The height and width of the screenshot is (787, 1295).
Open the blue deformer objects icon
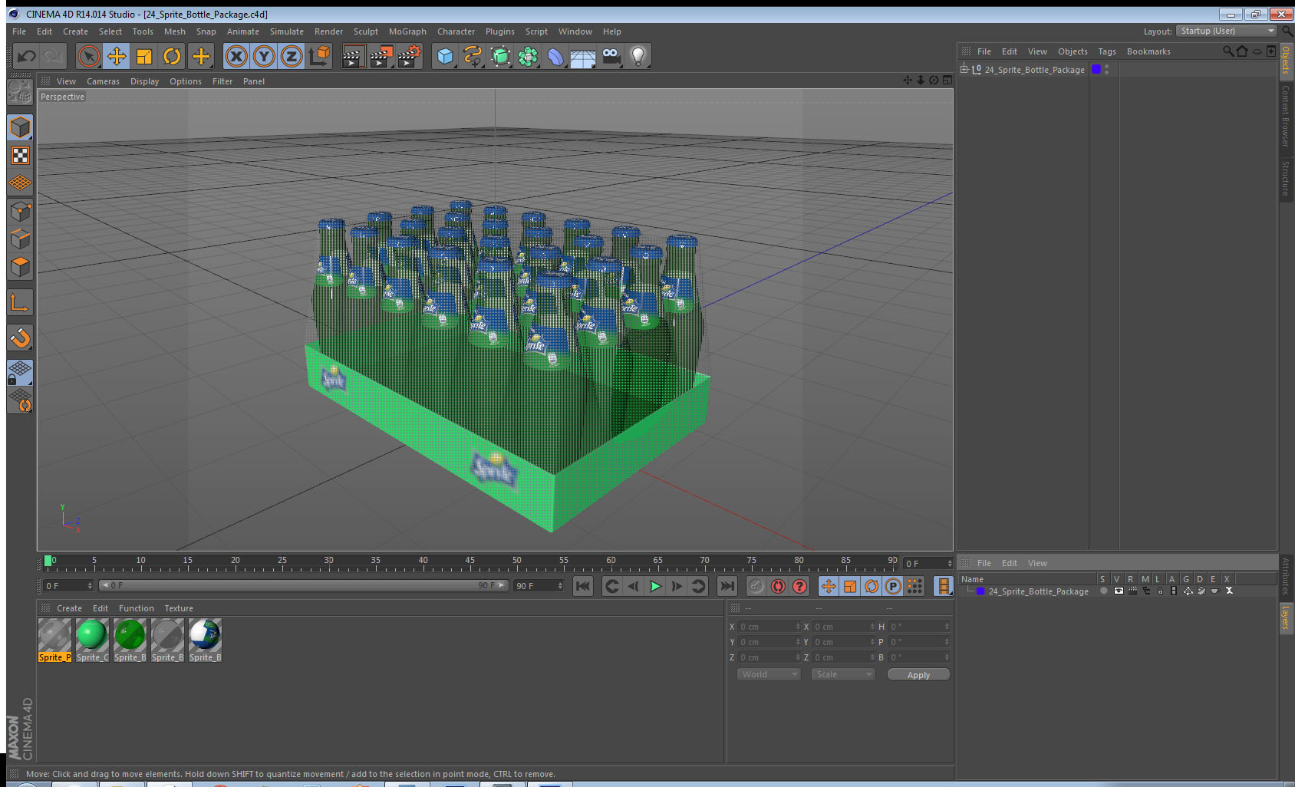click(555, 56)
